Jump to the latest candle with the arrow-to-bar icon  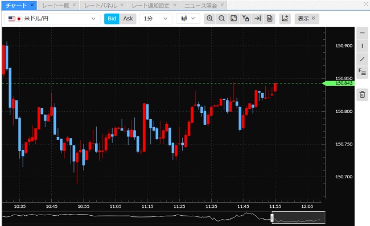tap(258, 18)
